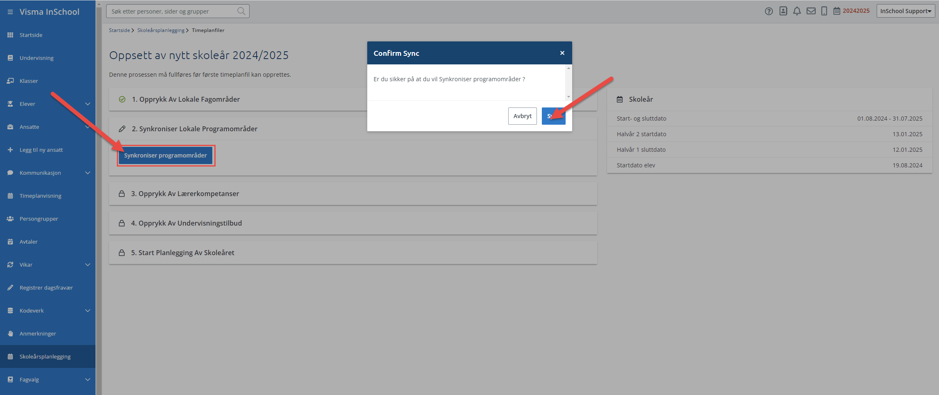Click the plus icon for Legg til ny ansatt

click(10, 150)
